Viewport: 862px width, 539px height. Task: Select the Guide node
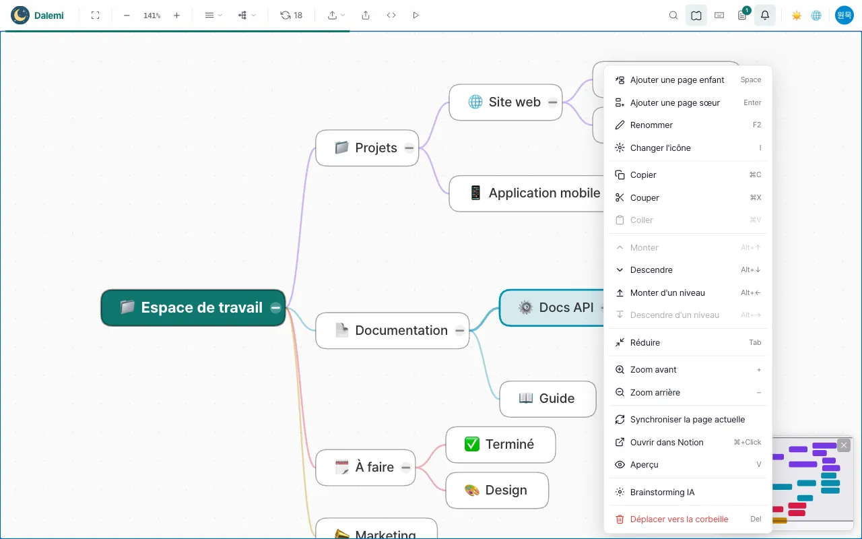[548, 399]
